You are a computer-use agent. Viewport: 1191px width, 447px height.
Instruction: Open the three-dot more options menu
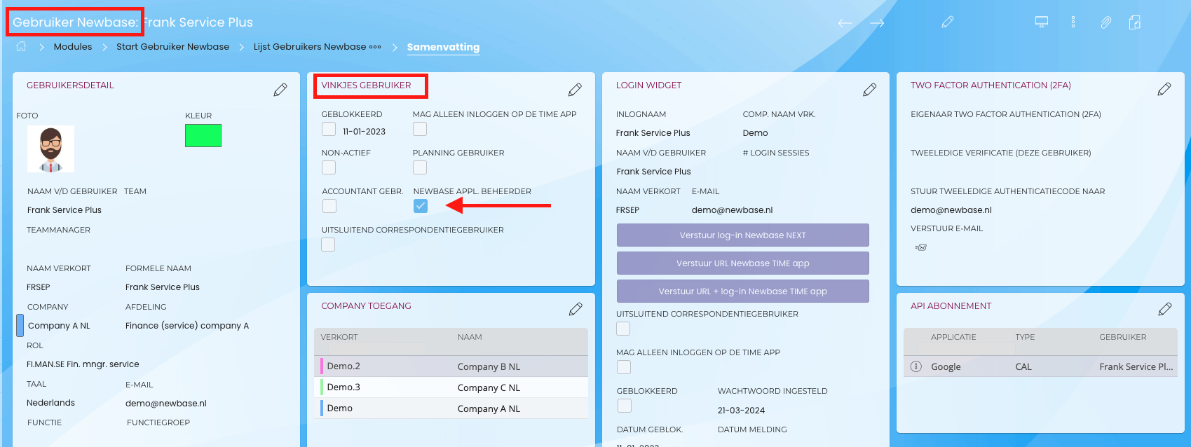tap(1073, 22)
